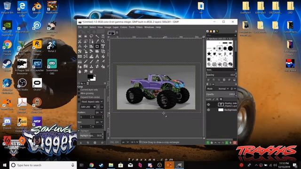The height and width of the screenshot is (169, 301).
Task: Open the layer mode group switcher
Action: [x=233, y=89]
